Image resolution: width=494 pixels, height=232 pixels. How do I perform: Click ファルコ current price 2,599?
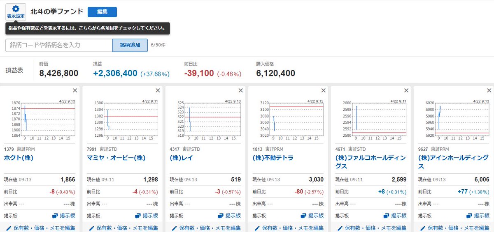pyautogui.click(x=398, y=179)
